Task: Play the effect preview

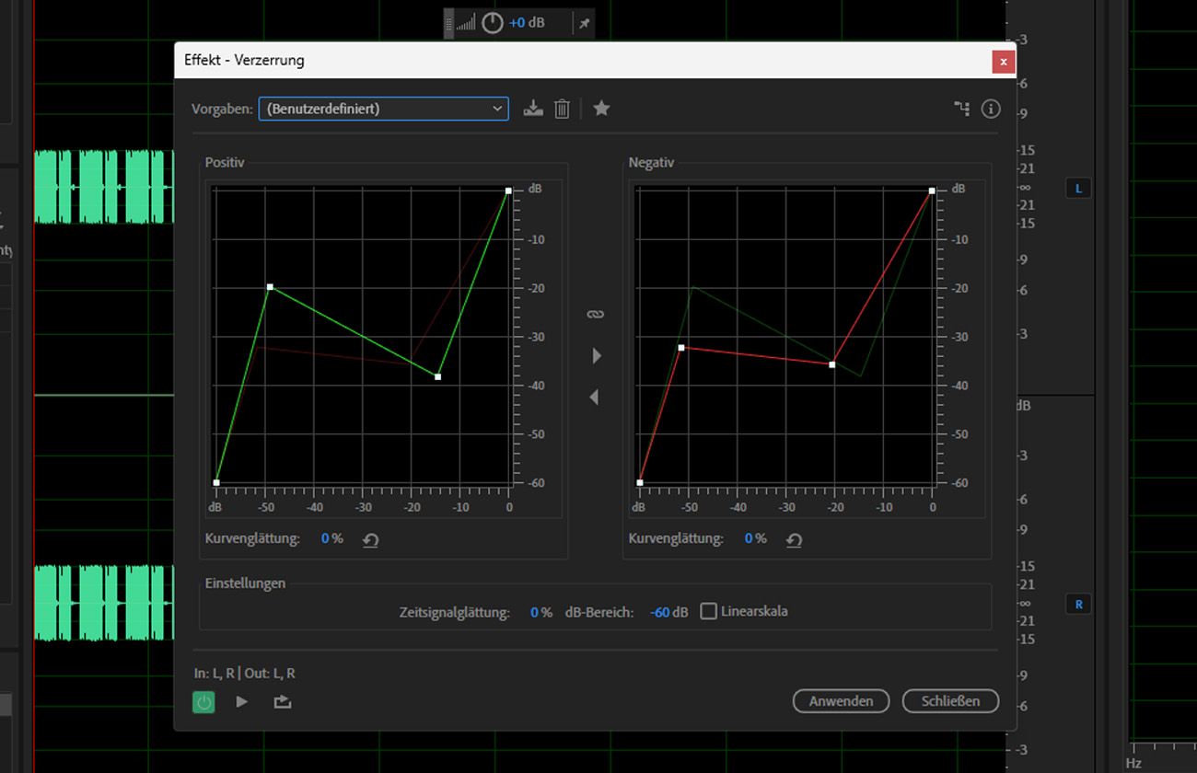Action: coord(241,701)
